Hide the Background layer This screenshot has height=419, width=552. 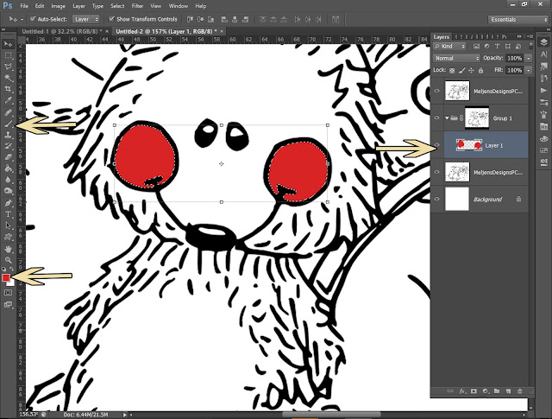437,199
